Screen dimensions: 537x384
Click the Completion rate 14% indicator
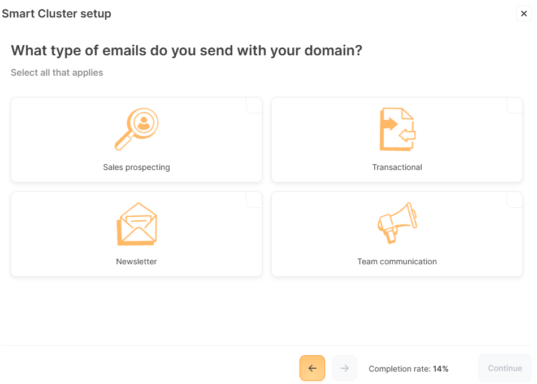408,369
